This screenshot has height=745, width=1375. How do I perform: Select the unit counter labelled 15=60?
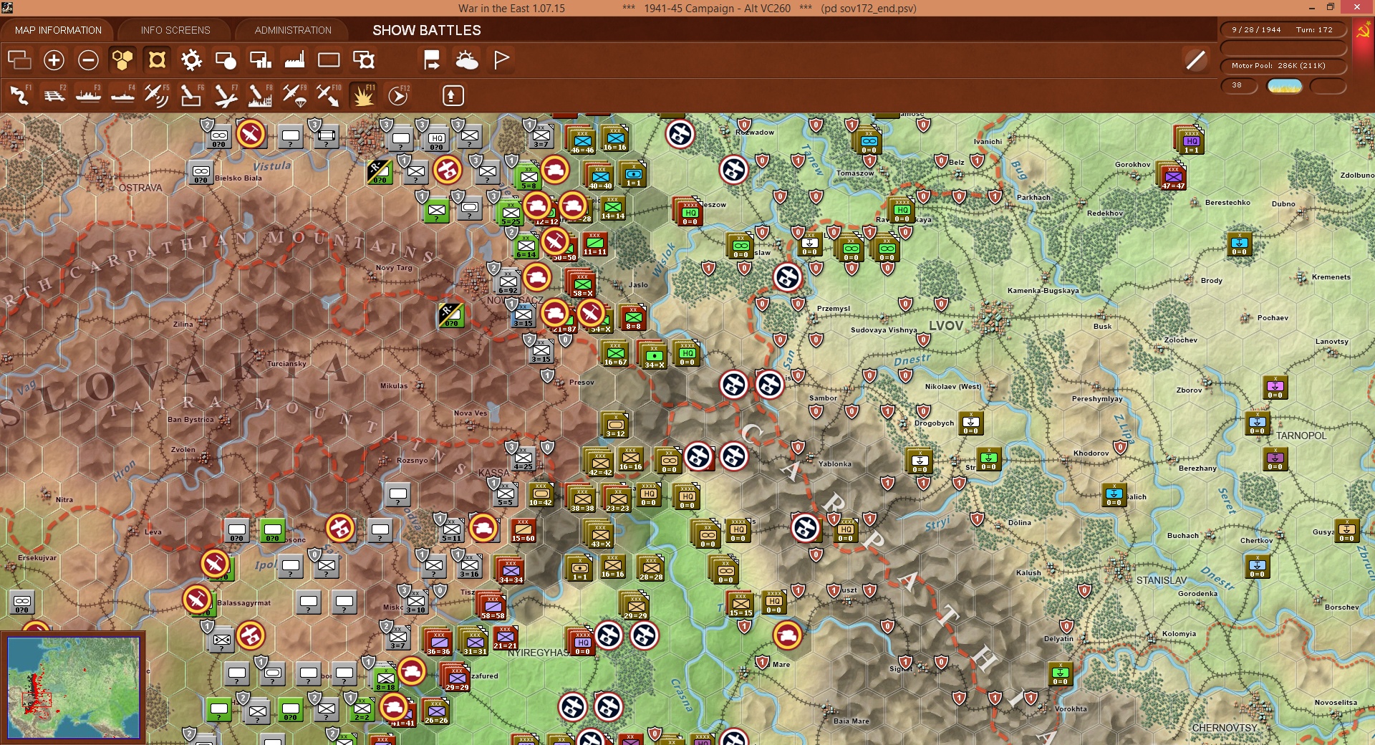click(523, 529)
